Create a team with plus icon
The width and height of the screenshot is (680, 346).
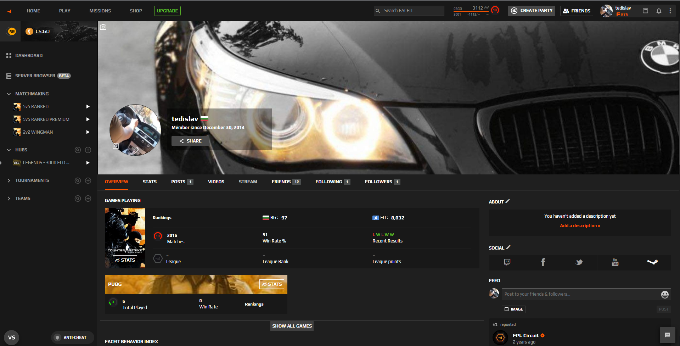pos(88,199)
